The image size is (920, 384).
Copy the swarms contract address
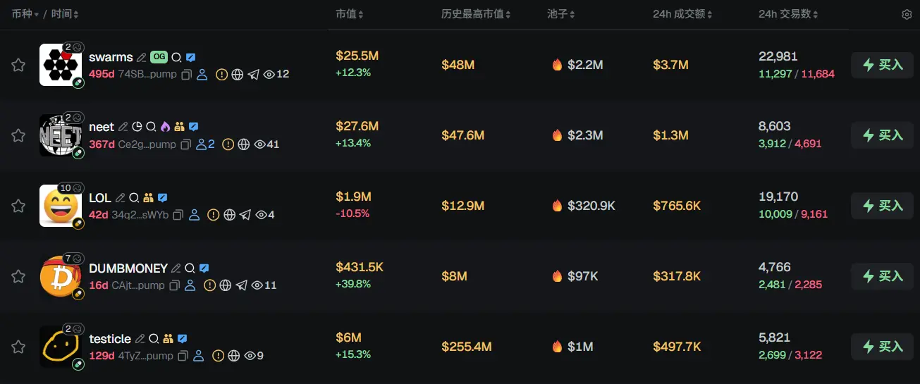pyautogui.click(x=186, y=74)
